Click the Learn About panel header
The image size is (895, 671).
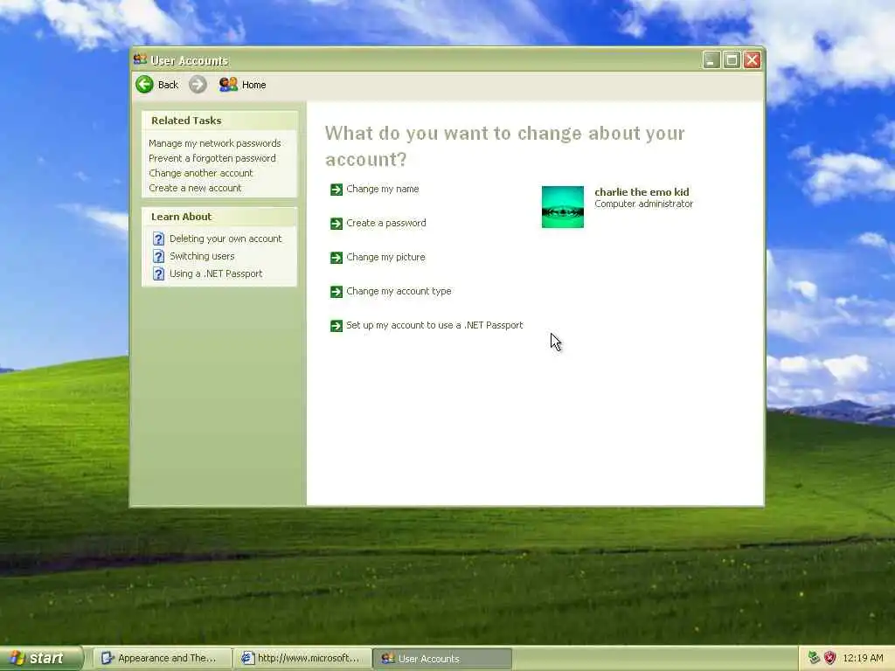[x=219, y=217]
